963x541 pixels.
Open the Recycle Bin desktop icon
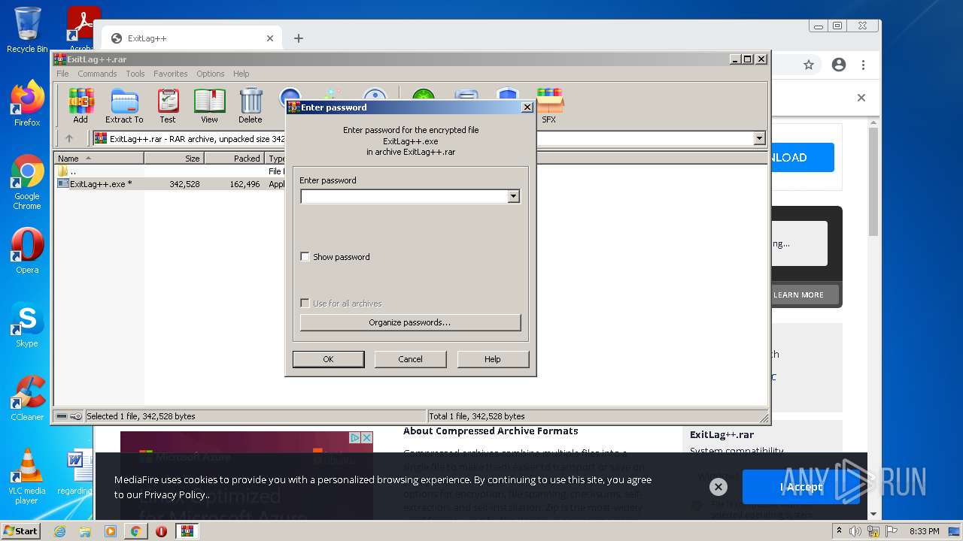(x=27, y=31)
